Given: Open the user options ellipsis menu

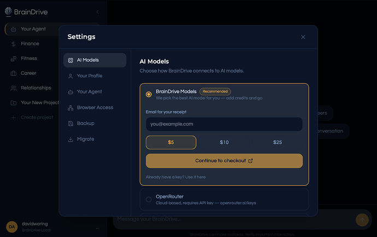Looking at the screenshot, I should coord(98,228).
